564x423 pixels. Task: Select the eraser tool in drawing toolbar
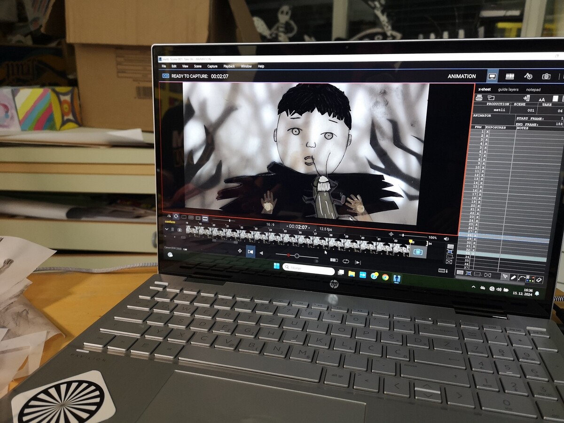point(539,279)
